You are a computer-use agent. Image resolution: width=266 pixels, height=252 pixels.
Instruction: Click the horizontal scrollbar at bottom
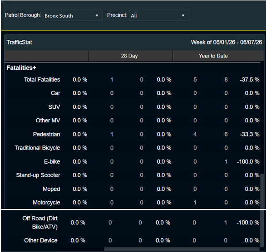tap(182, 249)
